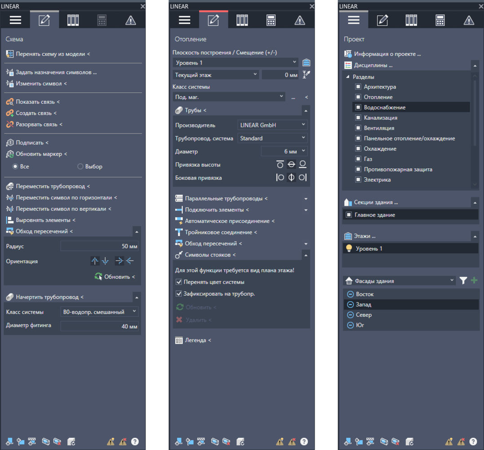Viewport: 484px width, 450px height.
Task: Open library tab in middle Отопление panel
Action: tap(242, 20)
